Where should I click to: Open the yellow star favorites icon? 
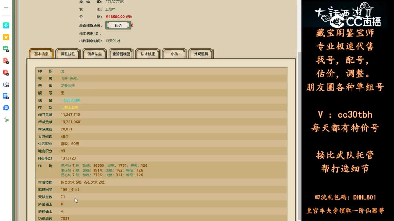6,37
